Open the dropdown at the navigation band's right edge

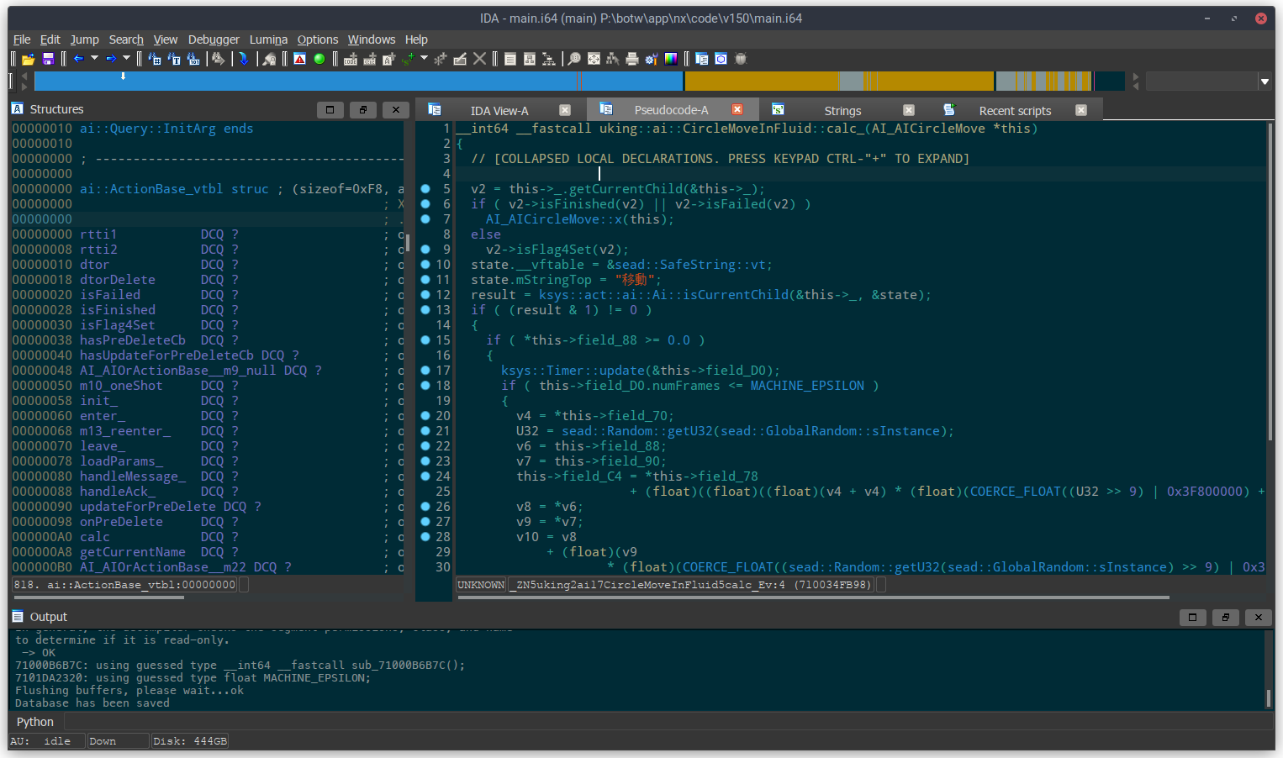point(1265,81)
